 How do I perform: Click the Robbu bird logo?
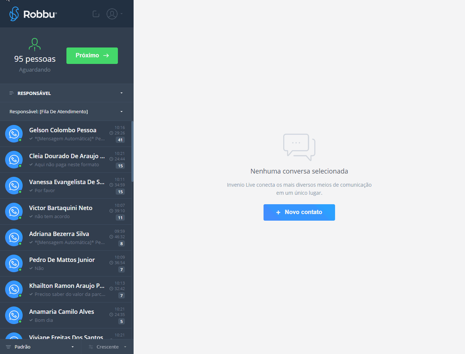pos(14,14)
